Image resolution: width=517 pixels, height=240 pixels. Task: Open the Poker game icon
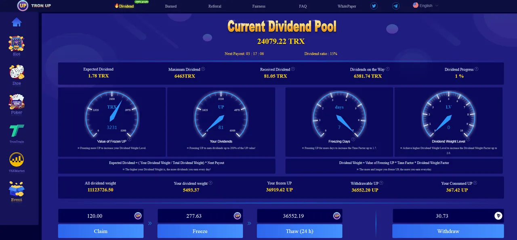(17, 102)
